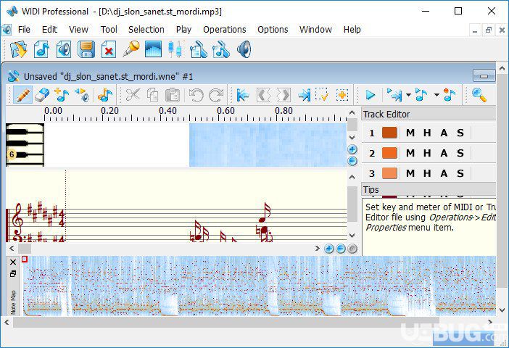Toggle Mute (M) on track 2

(x=410, y=153)
